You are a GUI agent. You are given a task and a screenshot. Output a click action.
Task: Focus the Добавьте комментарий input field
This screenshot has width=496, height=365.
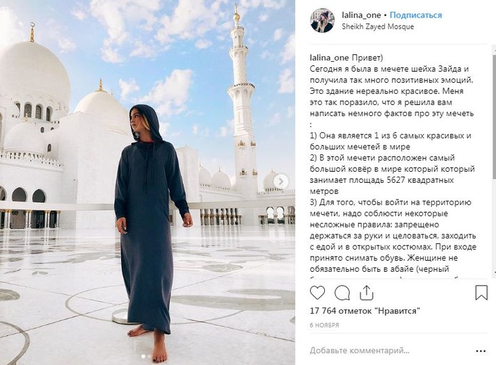tap(389, 350)
